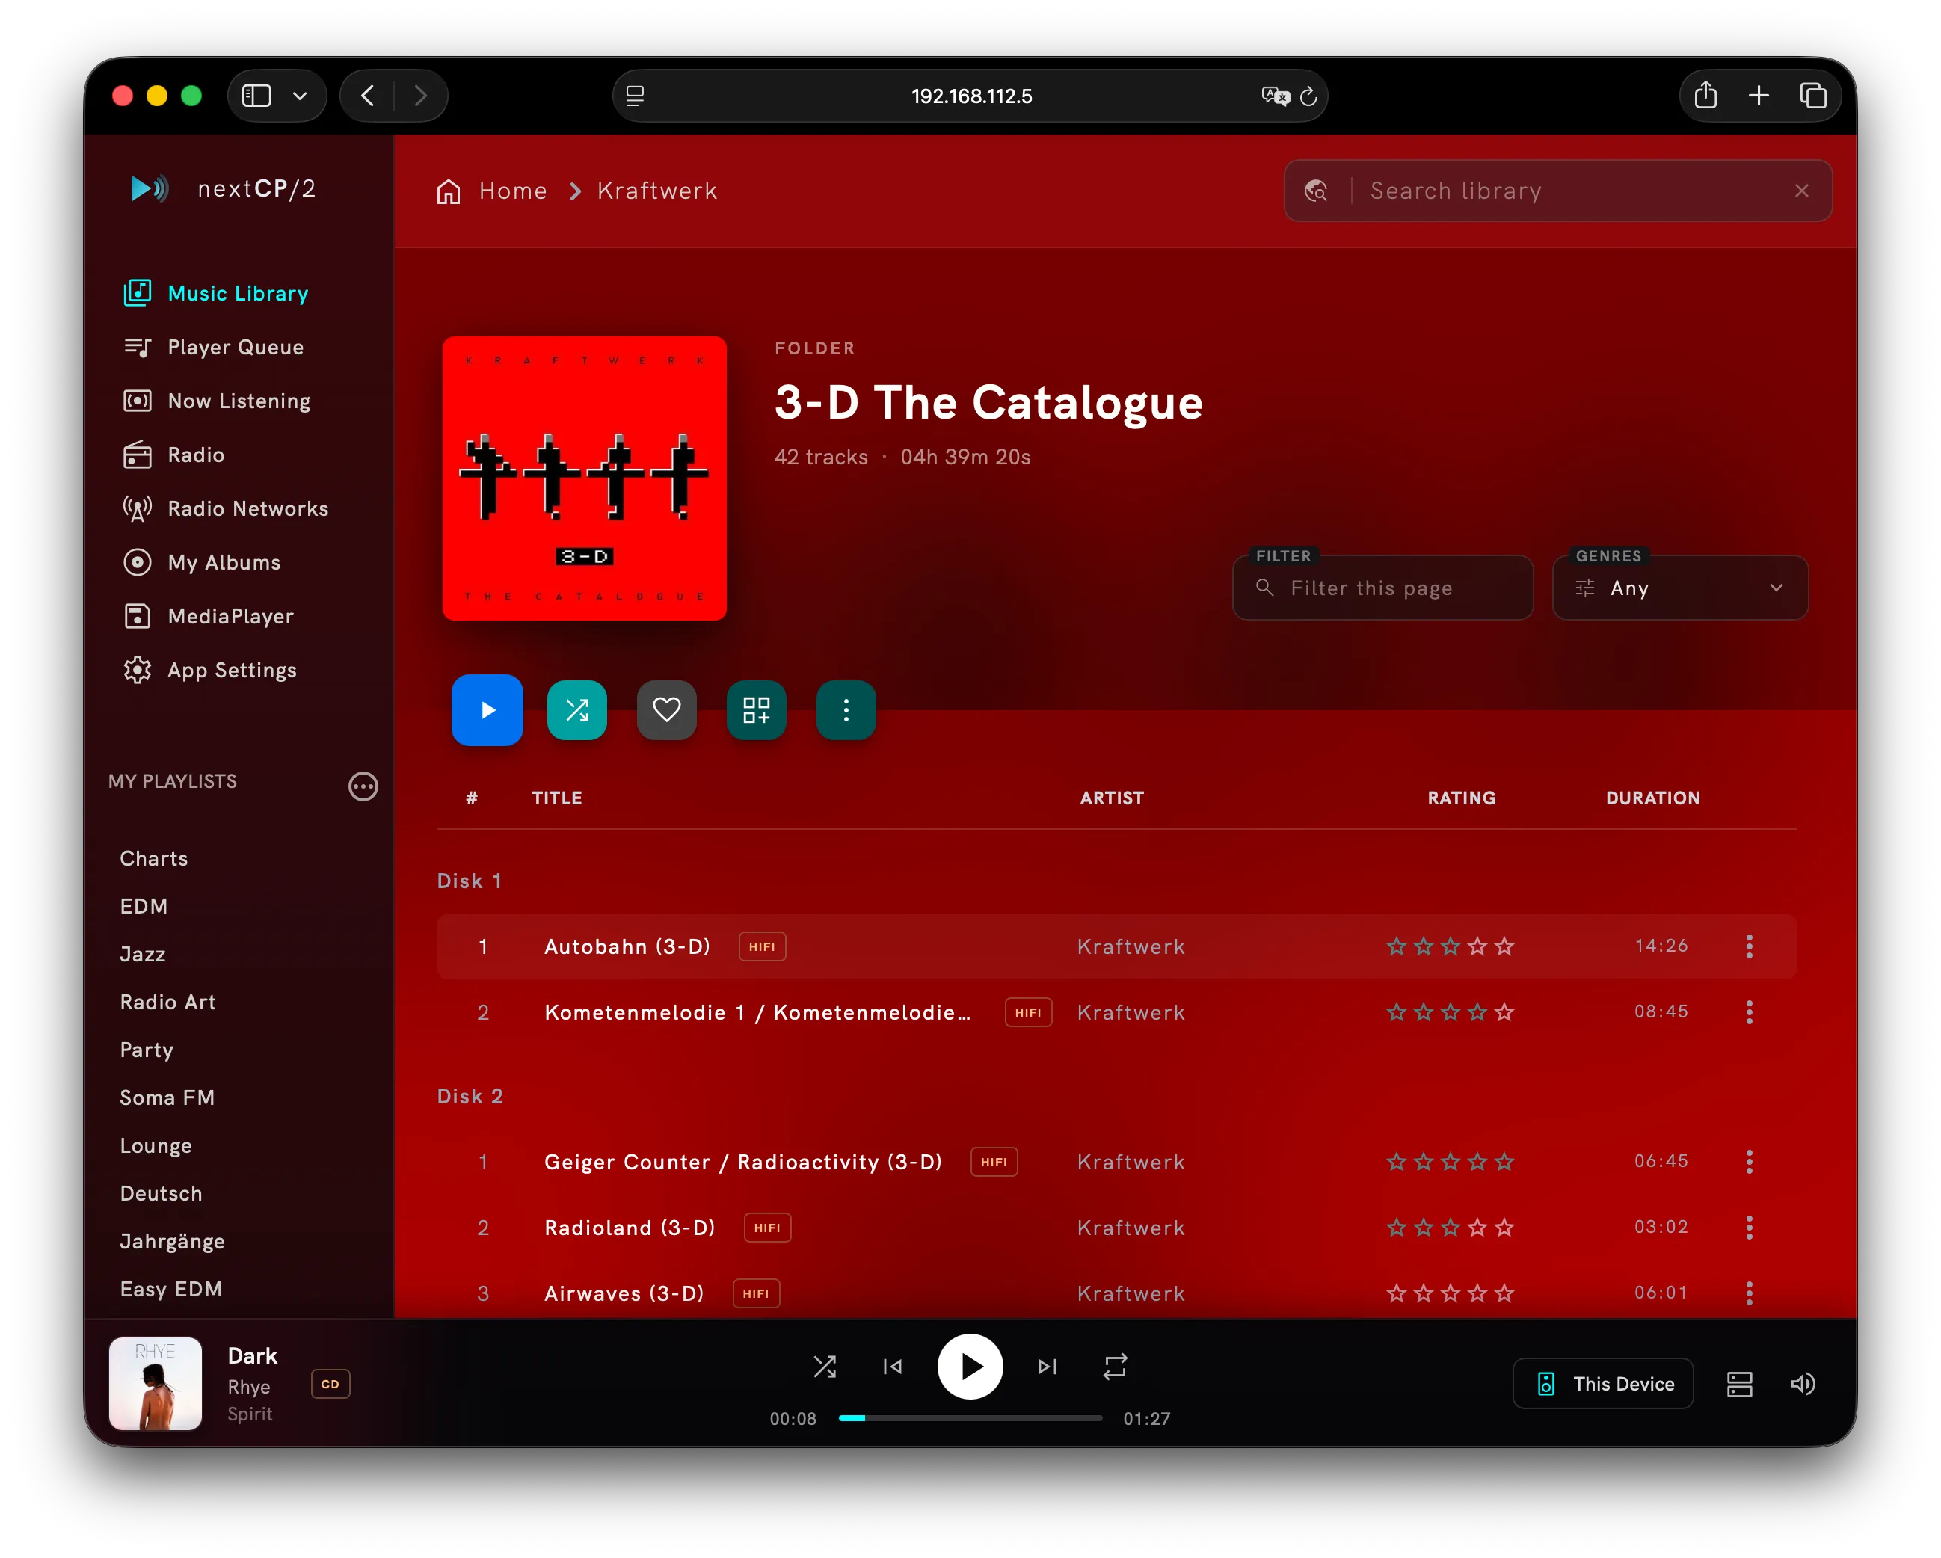Open the Deutsch playlist
This screenshot has height=1558, width=1941.
162,1193
